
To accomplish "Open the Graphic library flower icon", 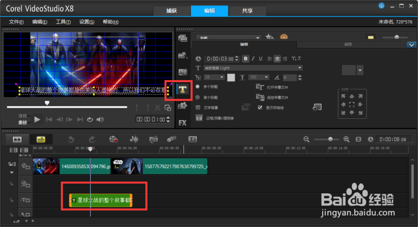I will (183, 106).
